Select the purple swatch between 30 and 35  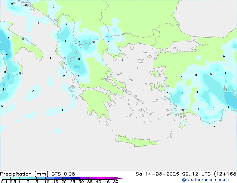pyautogui.click(x=84, y=178)
